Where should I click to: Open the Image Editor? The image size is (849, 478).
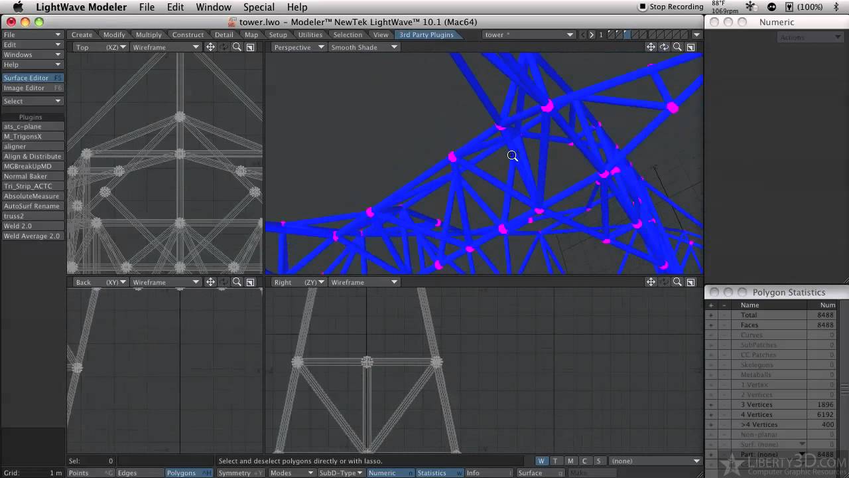click(x=32, y=88)
